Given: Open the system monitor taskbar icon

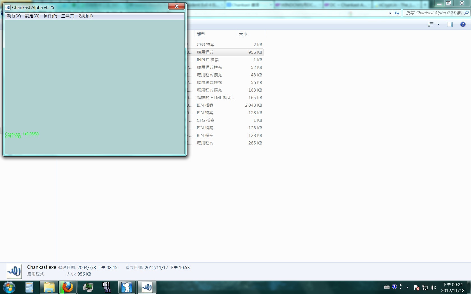Looking at the screenshot, I should (88, 287).
